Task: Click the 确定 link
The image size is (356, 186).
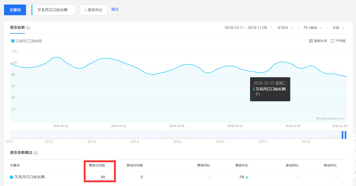Action: point(115,9)
